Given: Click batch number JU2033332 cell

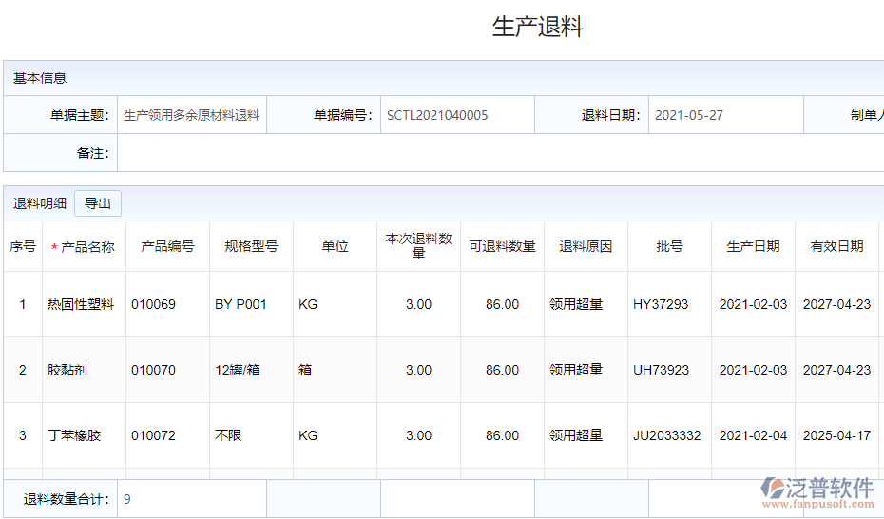Looking at the screenshot, I should 667,436.
